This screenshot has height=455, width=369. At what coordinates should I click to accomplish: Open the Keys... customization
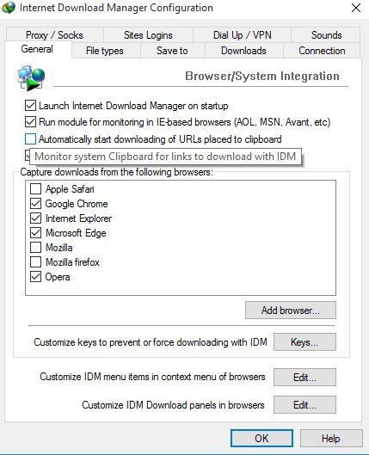pyautogui.click(x=304, y=342)
